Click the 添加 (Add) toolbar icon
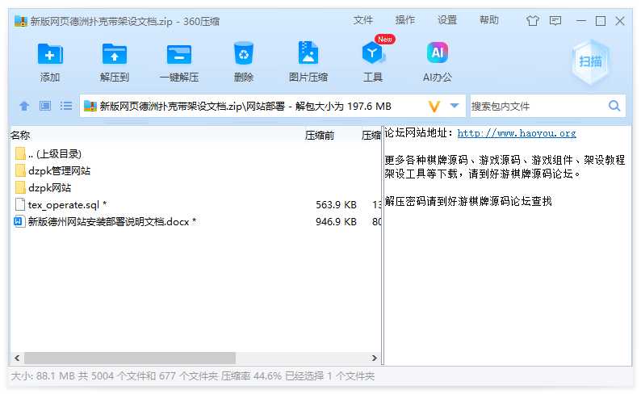This screenshot has width=641, height=394. [50, 54]
